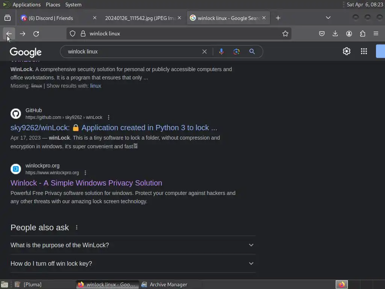Open the Save to Pocket icon

click(322, 33)
